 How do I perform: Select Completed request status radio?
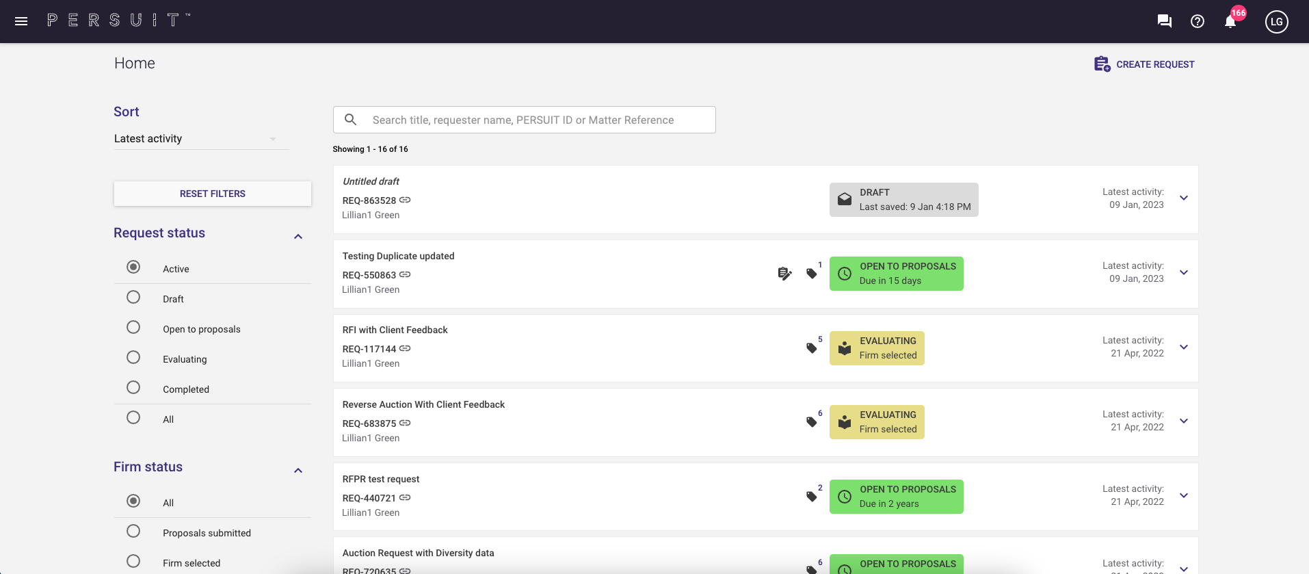133,387
